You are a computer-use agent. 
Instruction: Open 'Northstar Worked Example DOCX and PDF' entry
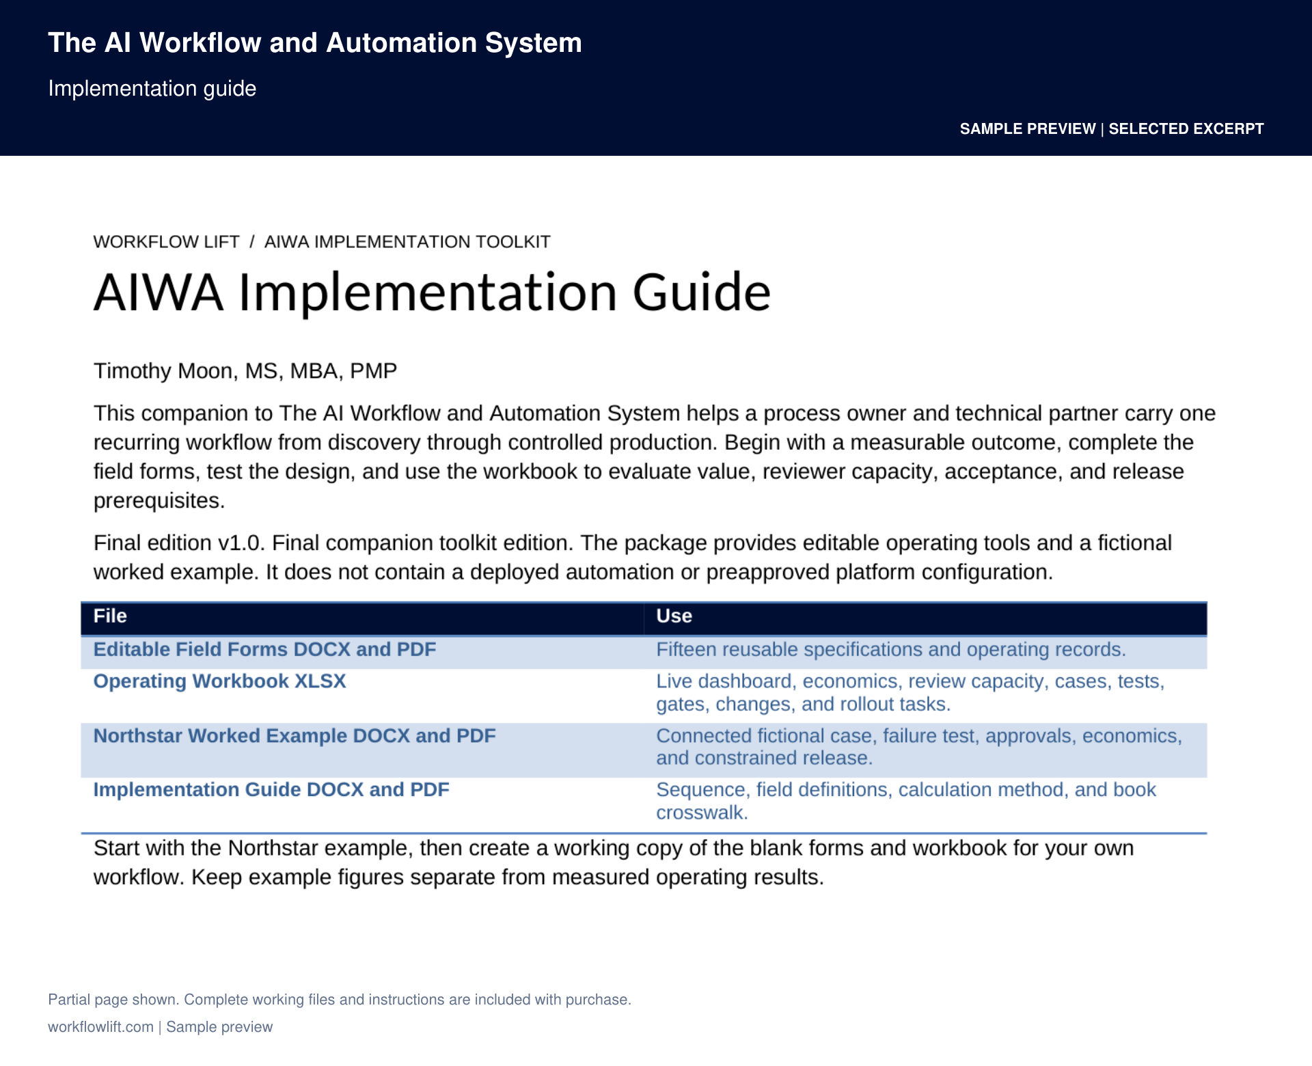point(295,736)
